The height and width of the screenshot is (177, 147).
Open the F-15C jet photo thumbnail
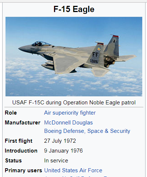click(74, 57)
